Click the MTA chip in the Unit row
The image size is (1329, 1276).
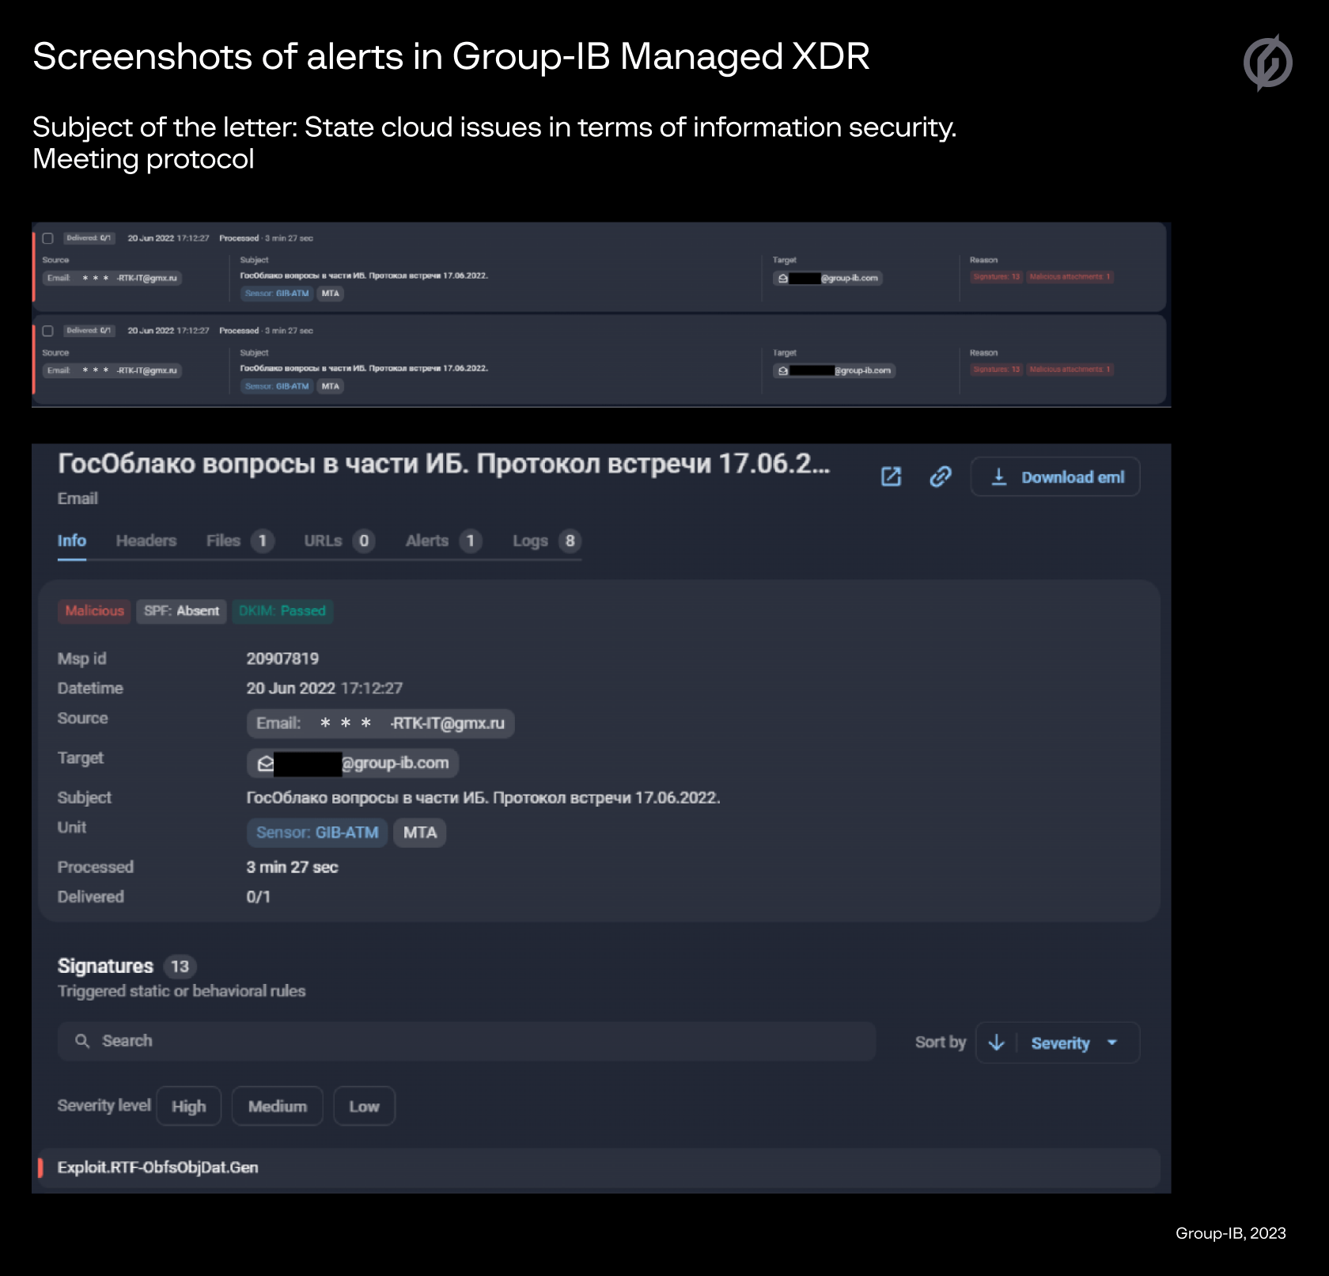[x=420, y=833]
